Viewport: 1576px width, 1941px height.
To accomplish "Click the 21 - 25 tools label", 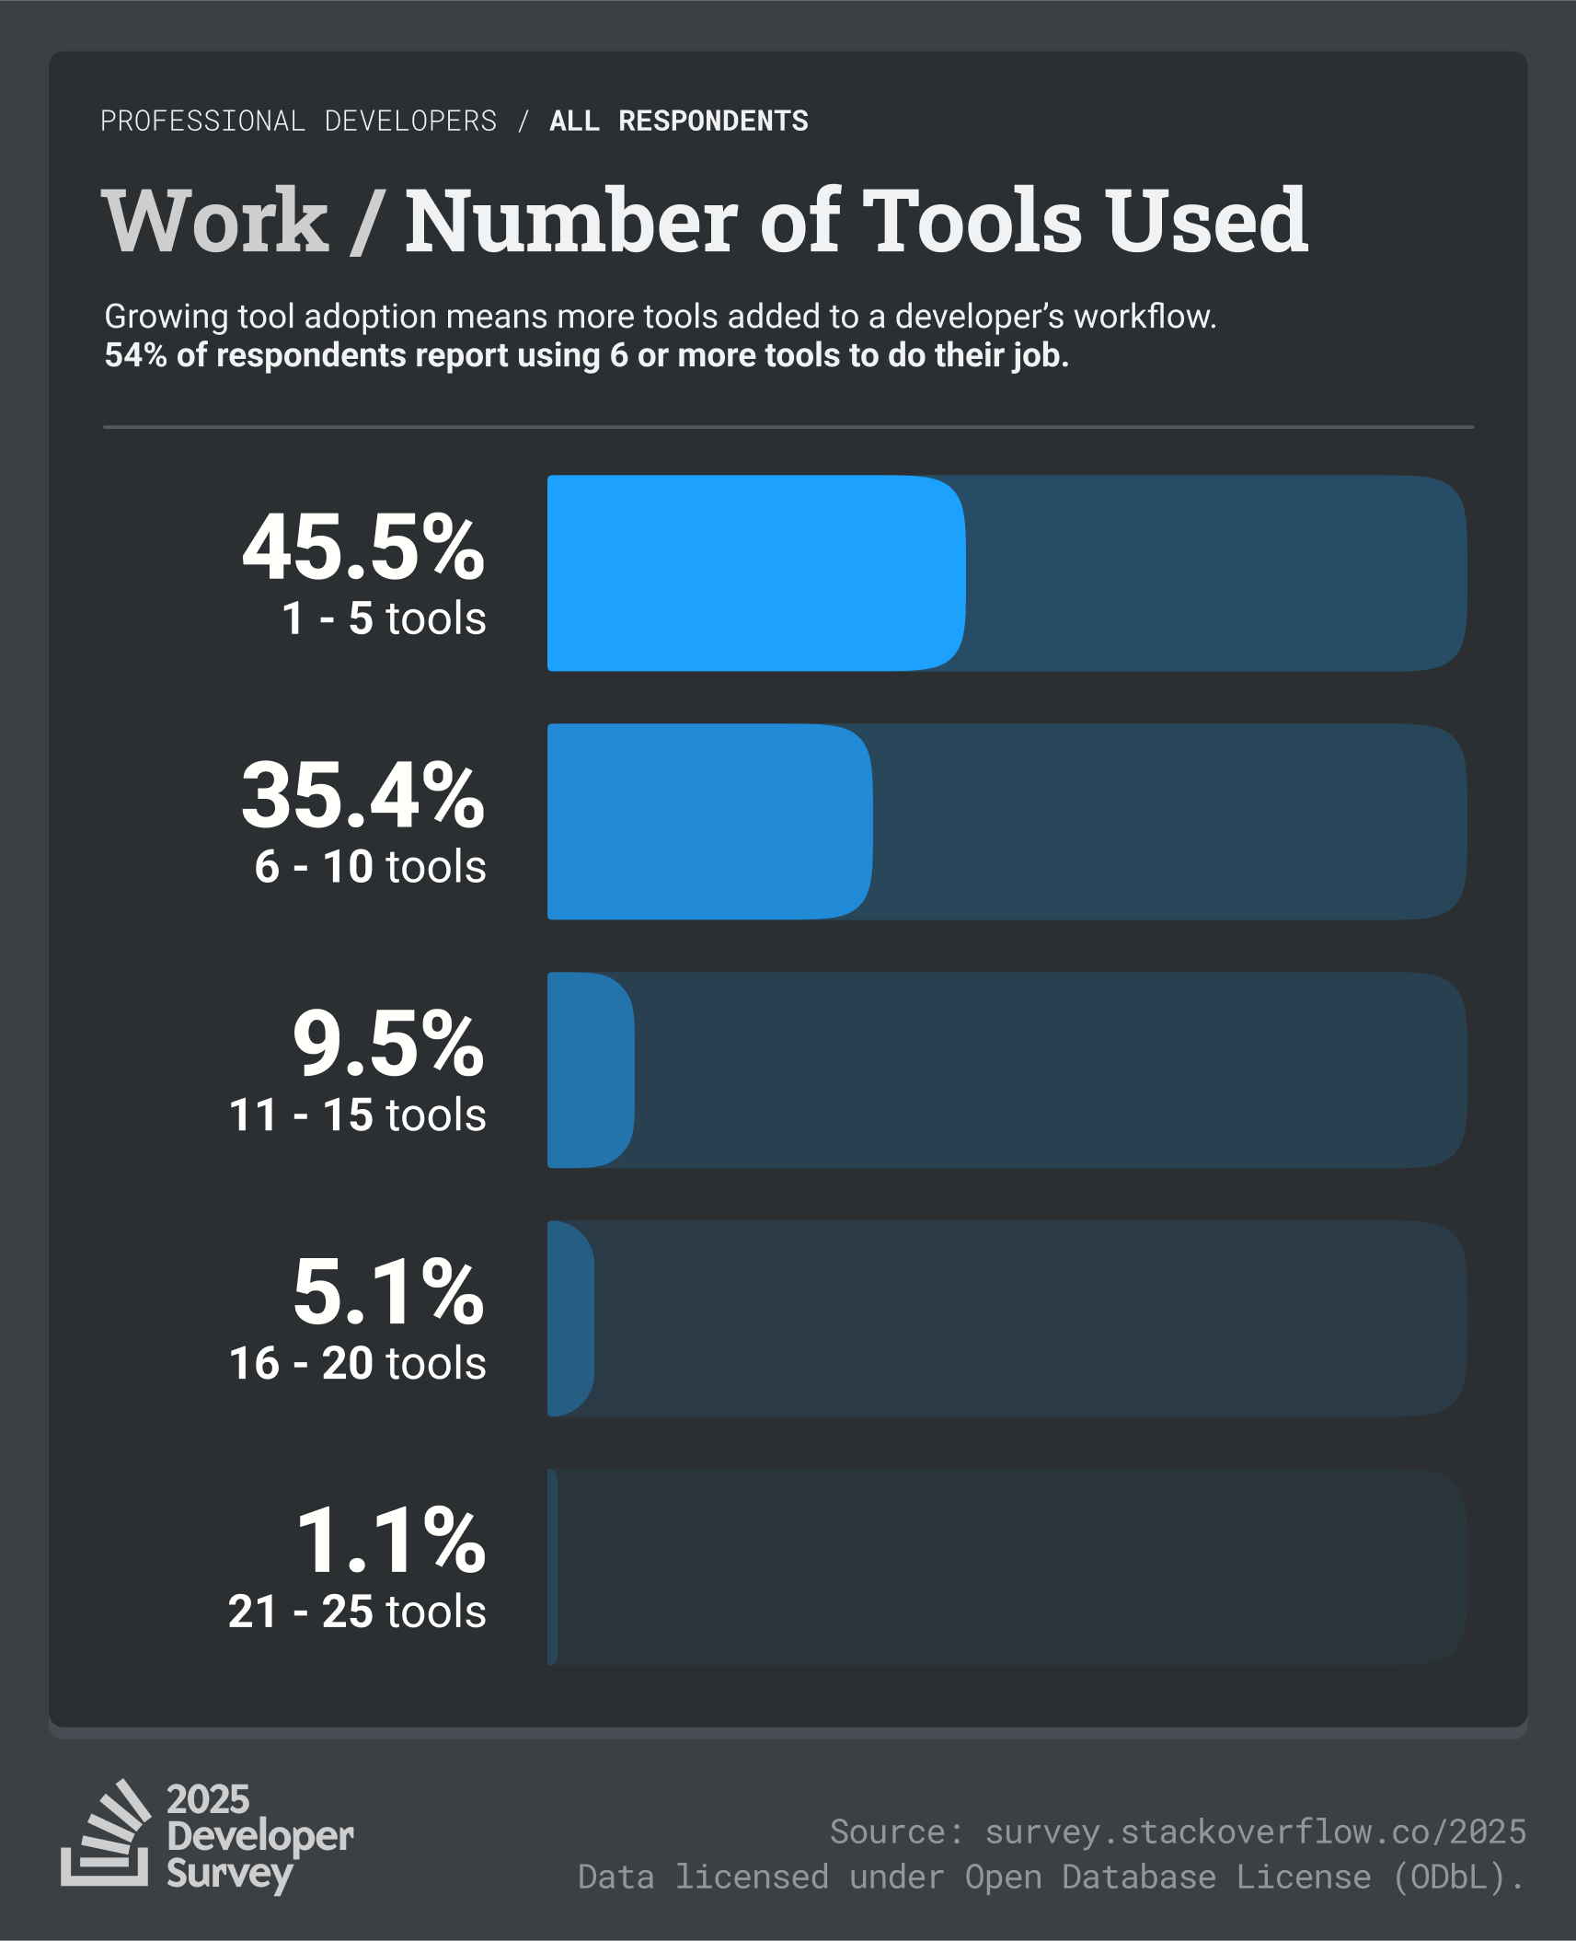I will pos(357,1612).
